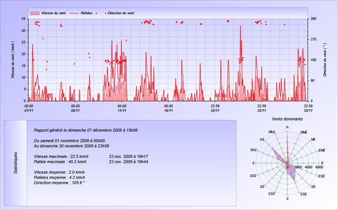The width and height of the screenshot is (338, 210).
Task: Click the SSE label on wind rose
Action: click(x=303, y=194)
